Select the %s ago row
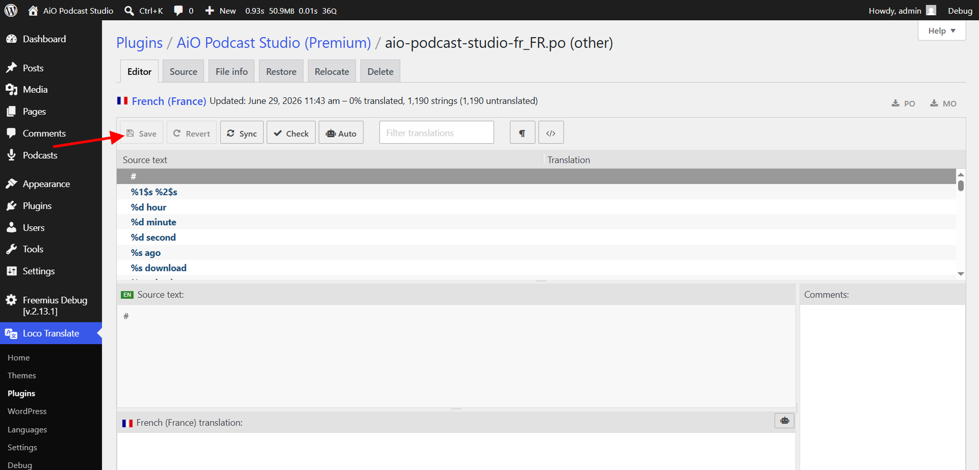The height and width of the screenshot is (470, 979). click(x=536, y=253)
